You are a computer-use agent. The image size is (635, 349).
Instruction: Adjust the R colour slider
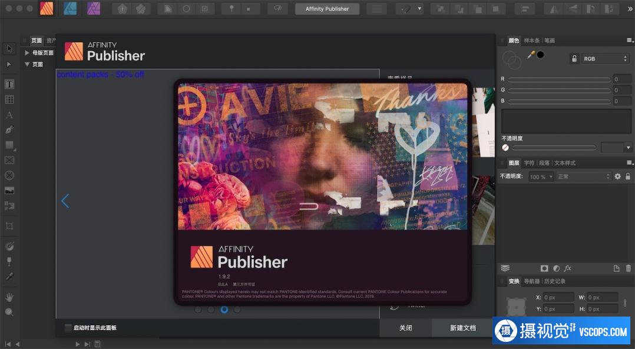[559, 79]
